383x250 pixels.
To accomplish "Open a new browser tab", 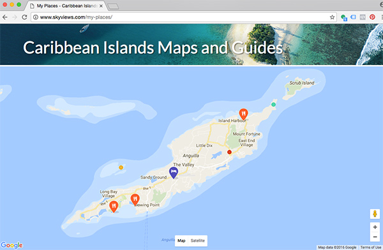I will click(x=113, y=6).
